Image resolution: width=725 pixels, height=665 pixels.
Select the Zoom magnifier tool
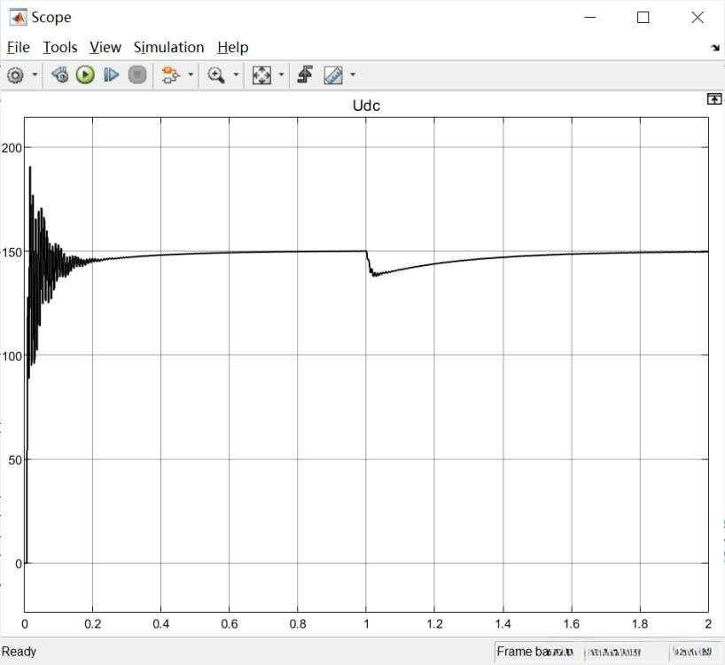coord(216,74)
